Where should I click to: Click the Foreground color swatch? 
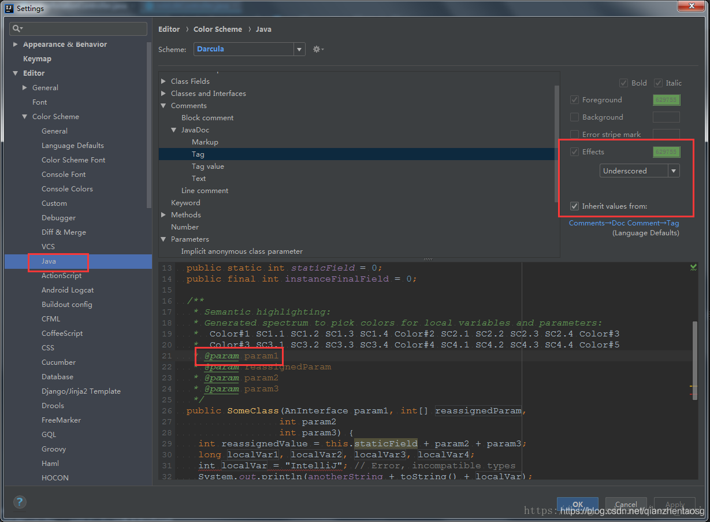[666, 100]
